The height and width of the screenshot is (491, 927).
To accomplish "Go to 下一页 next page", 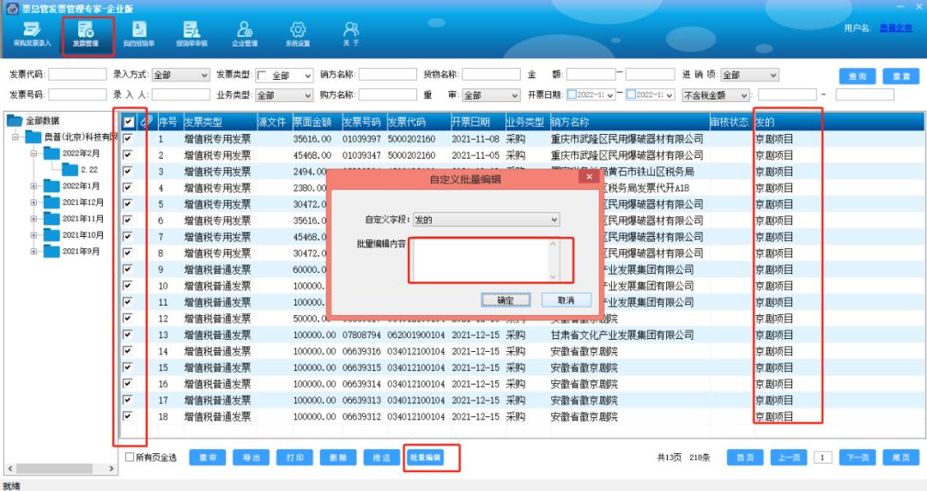I will pyautogui.click(x=857, y=458).
